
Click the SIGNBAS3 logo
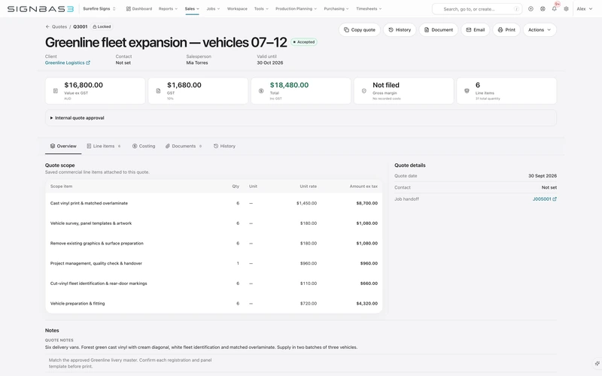point(41,9)
